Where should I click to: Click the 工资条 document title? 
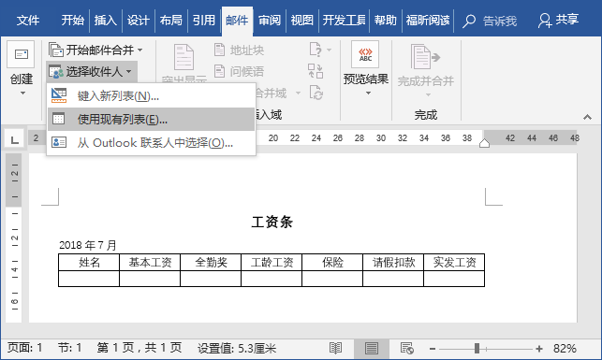point(272,222)
